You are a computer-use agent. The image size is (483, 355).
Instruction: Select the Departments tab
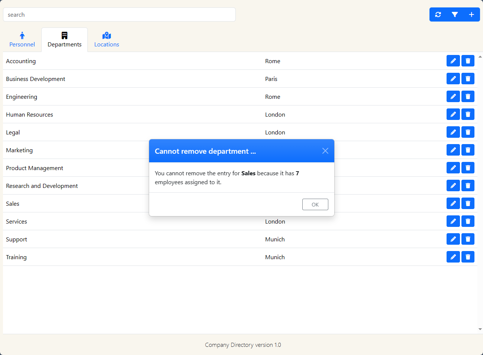click(65, 40)
